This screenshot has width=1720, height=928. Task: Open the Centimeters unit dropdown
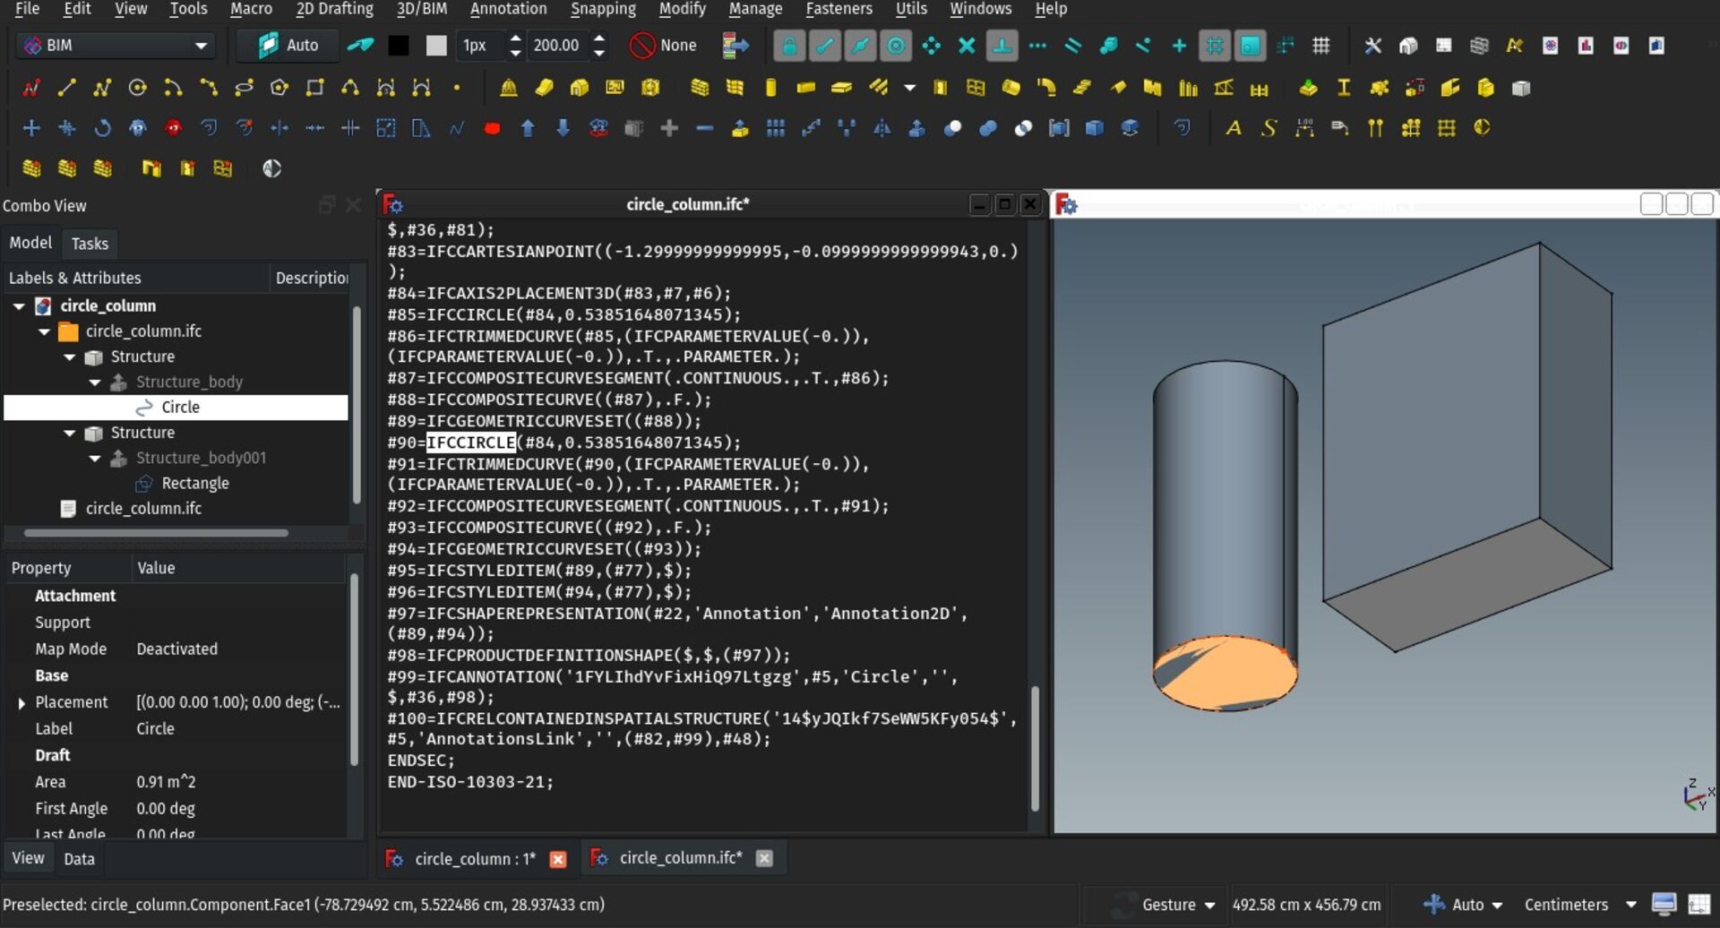click(1579, 905)
